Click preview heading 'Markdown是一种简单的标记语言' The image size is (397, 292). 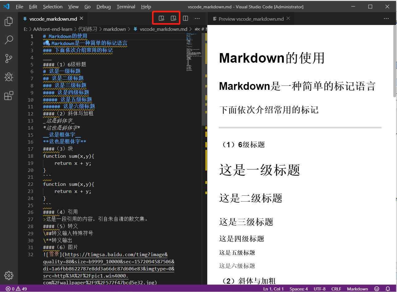point(297,86)
